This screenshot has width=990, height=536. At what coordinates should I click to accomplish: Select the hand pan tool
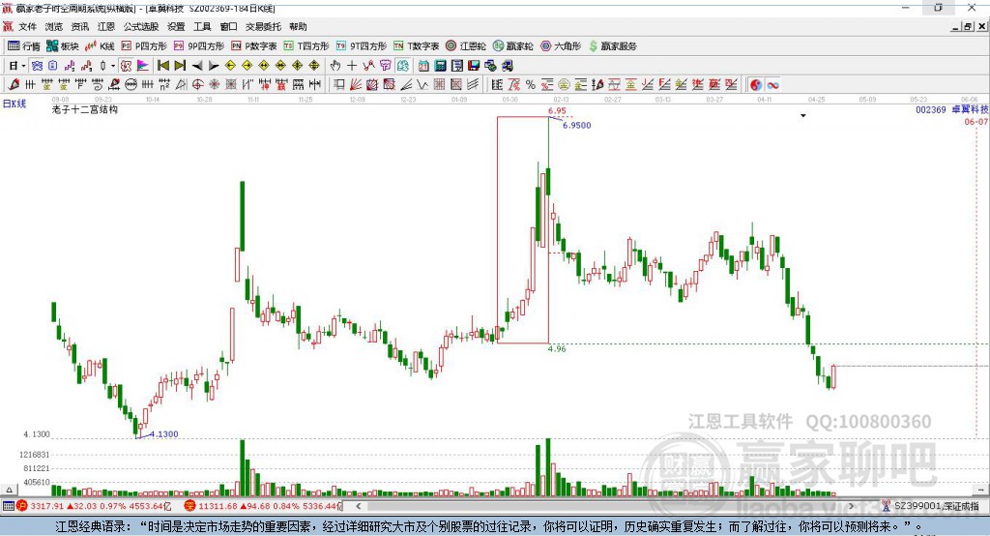click(335, 66)
